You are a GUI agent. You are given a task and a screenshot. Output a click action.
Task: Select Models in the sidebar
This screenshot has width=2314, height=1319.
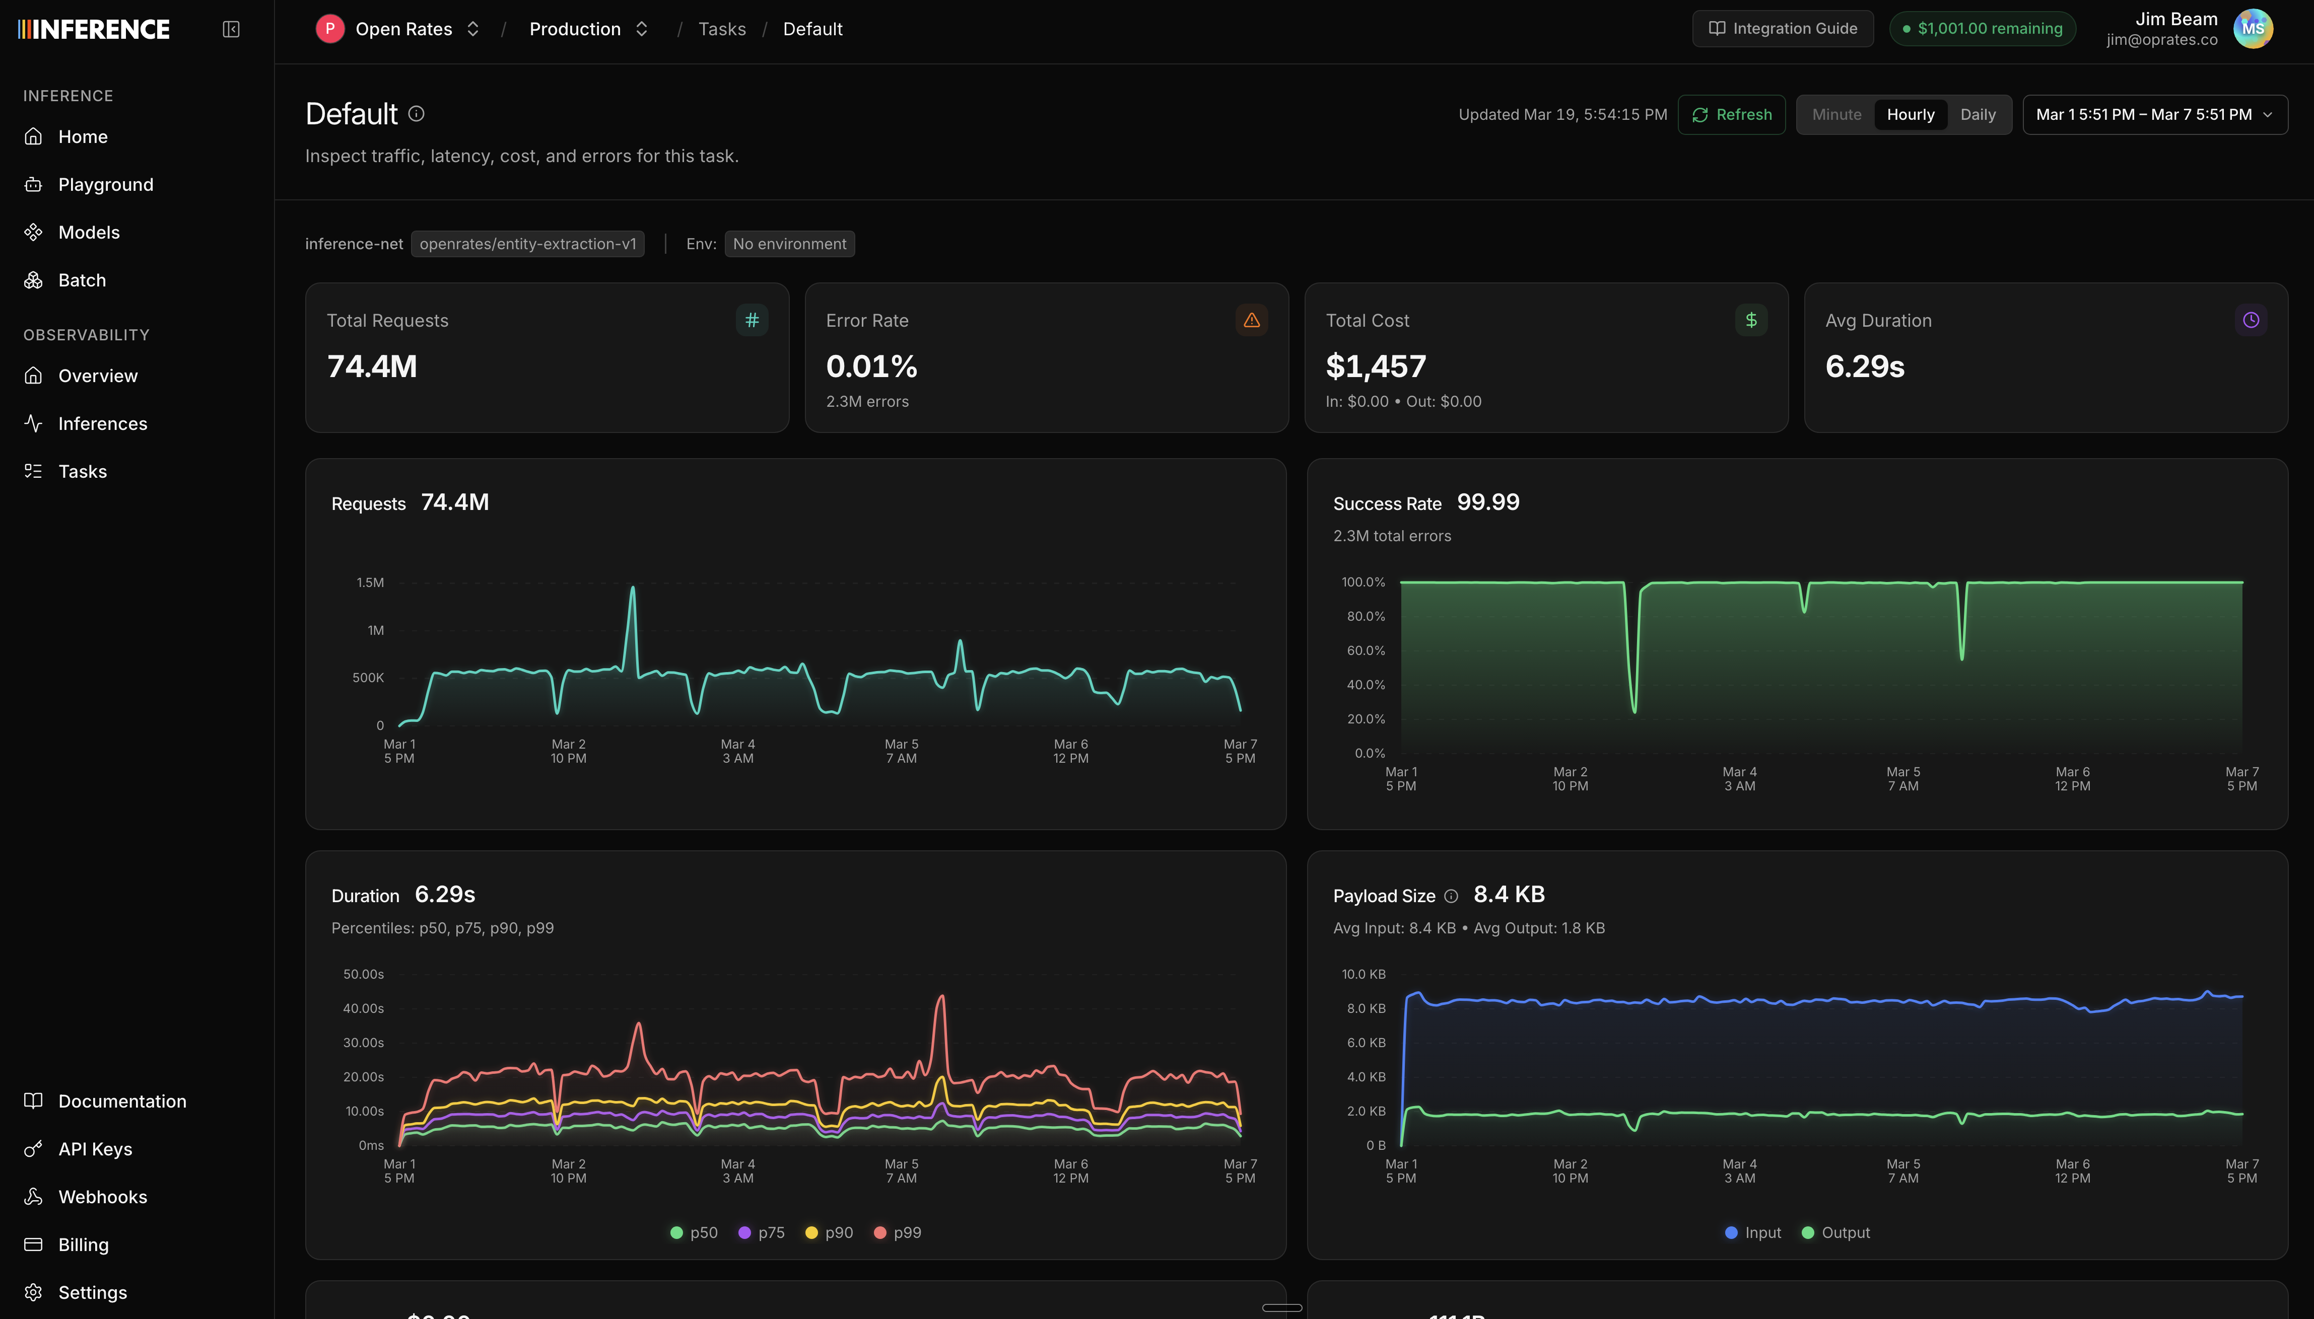pos(89,232)
